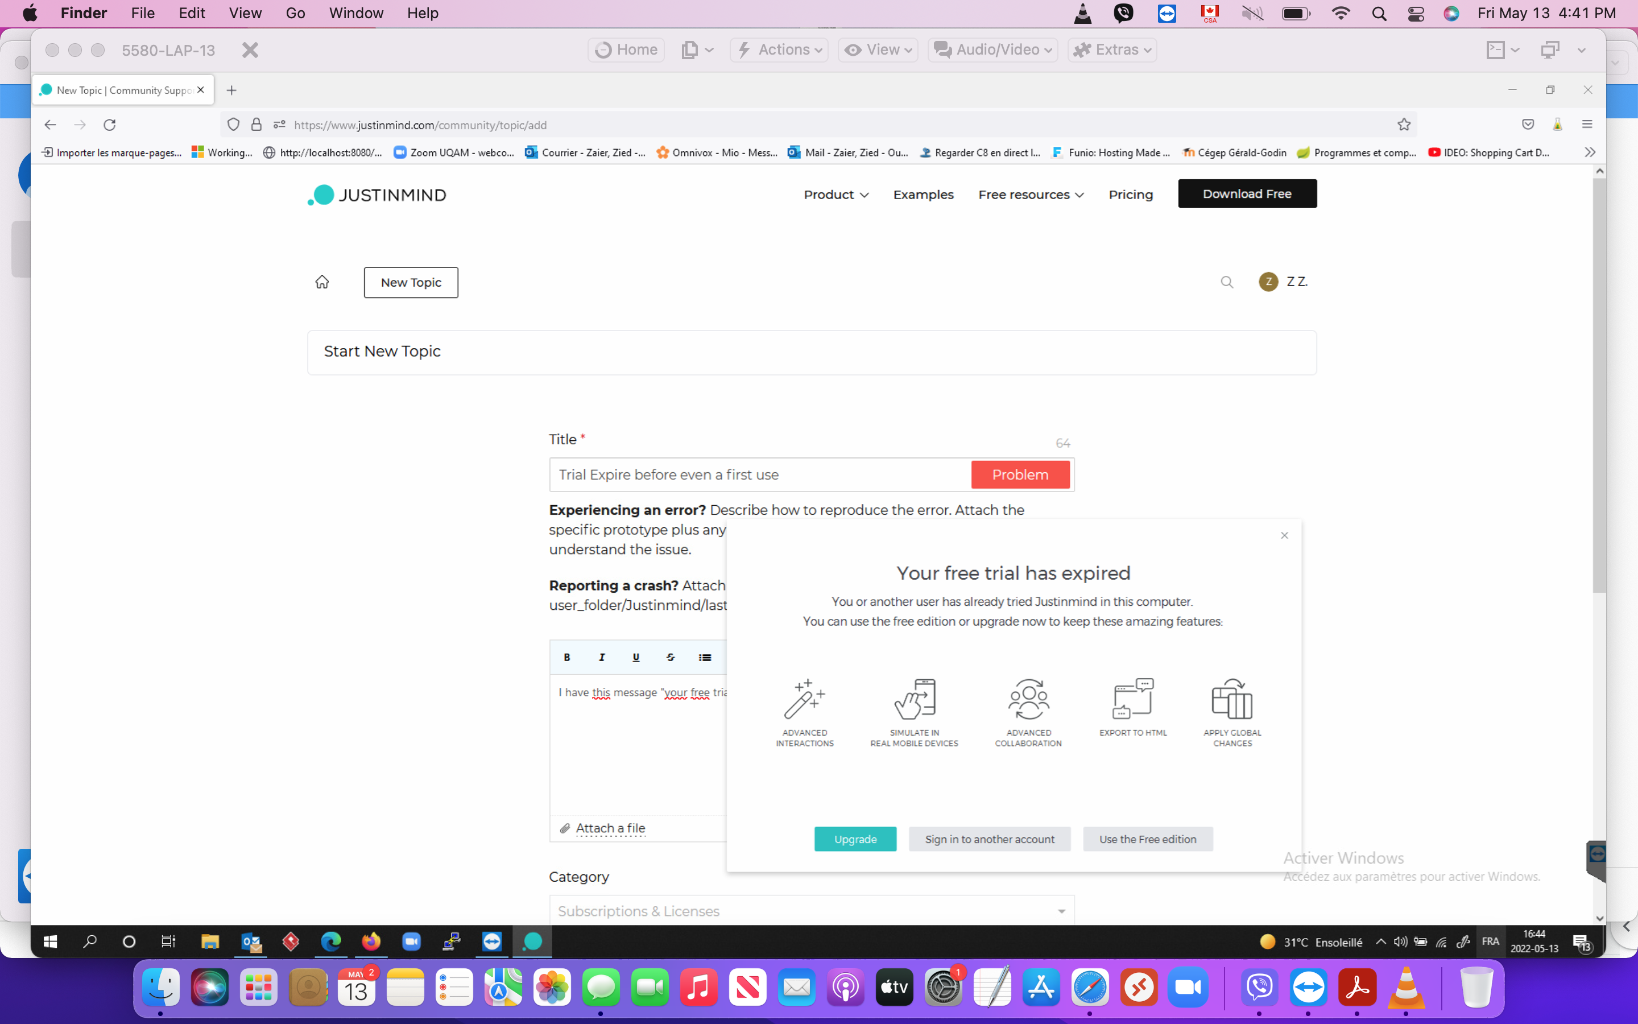Viewport: 1638px width, 1024px height.
Task: Click the community home icon
Action: tap(322, 282)
